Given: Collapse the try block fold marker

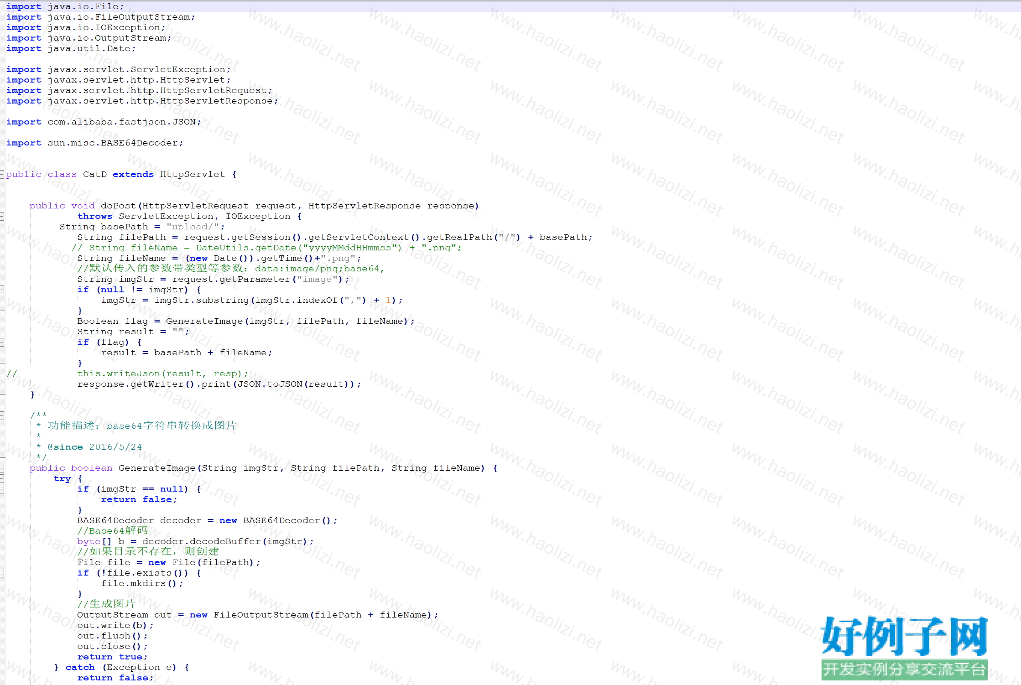Looking at the screenshot, I should (2, 478).
